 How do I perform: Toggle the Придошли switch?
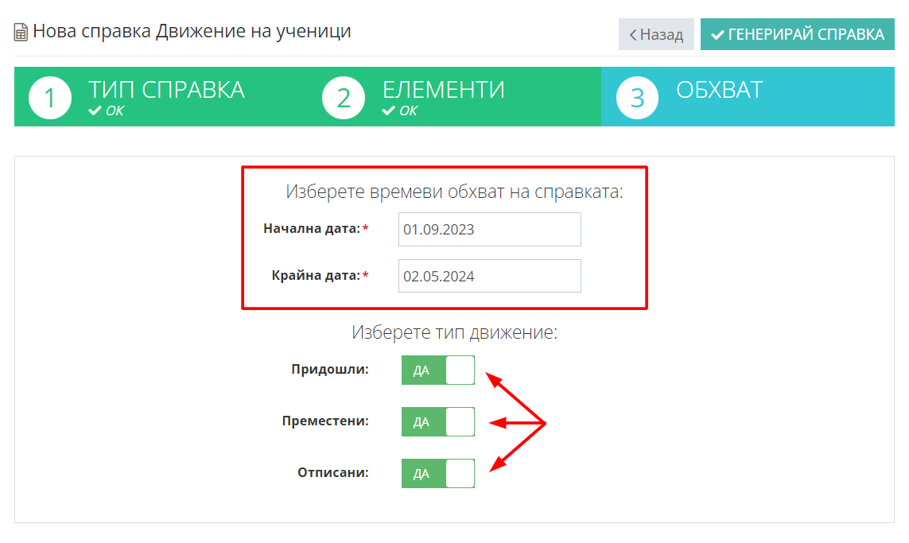(x=437, y=370)
